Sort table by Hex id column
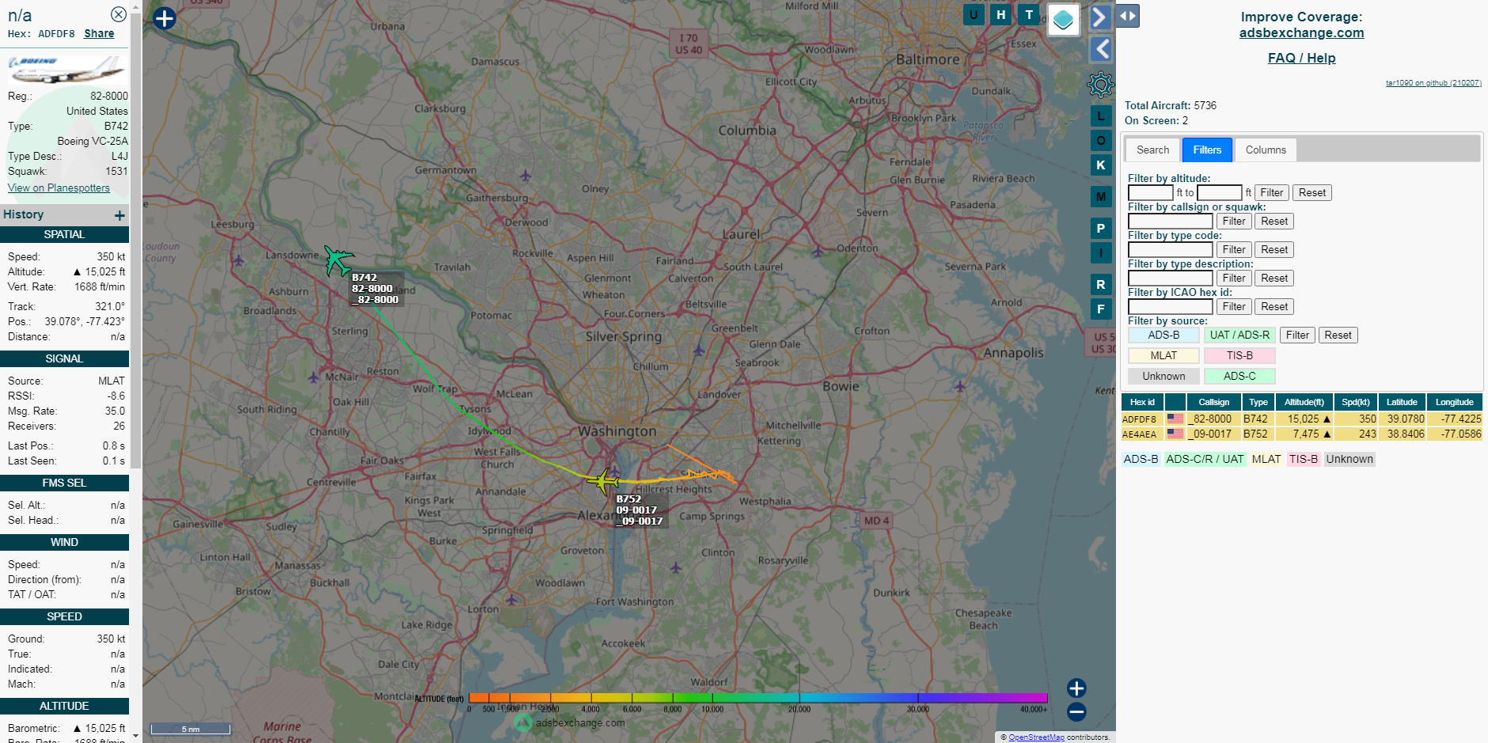 1142,403
